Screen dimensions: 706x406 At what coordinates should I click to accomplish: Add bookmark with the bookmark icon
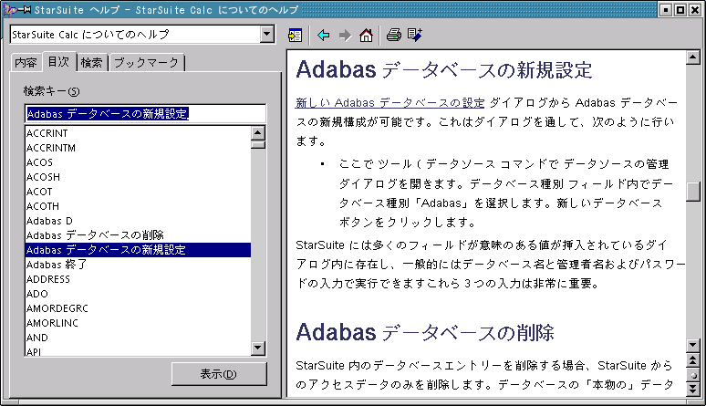click(x=415, y=35)
